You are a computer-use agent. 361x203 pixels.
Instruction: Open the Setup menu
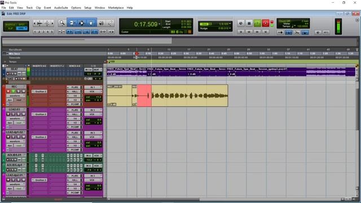88,7
